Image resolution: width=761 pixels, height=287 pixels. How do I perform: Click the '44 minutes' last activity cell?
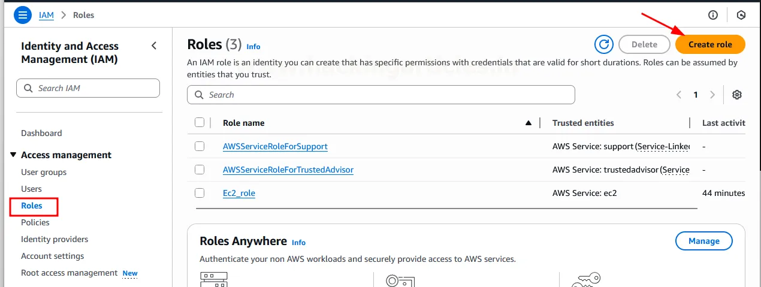click(723, 193)
